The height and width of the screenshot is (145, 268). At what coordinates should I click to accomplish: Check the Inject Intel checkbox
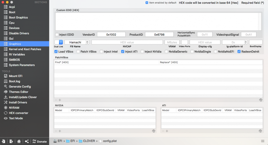[101, 52]
